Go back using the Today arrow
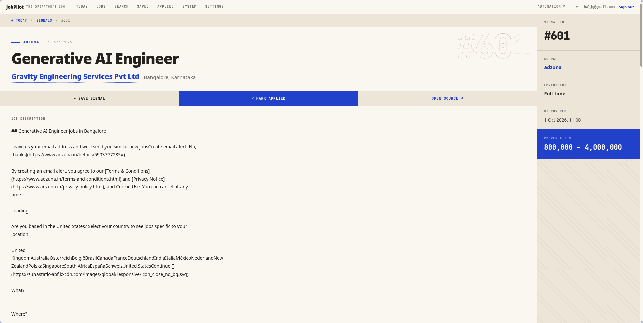 tap(19, 21)
